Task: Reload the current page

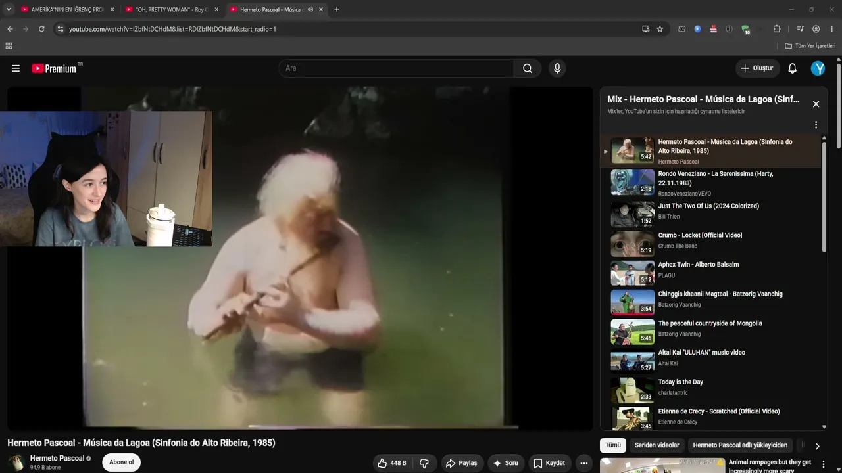Action: [41, 29]
